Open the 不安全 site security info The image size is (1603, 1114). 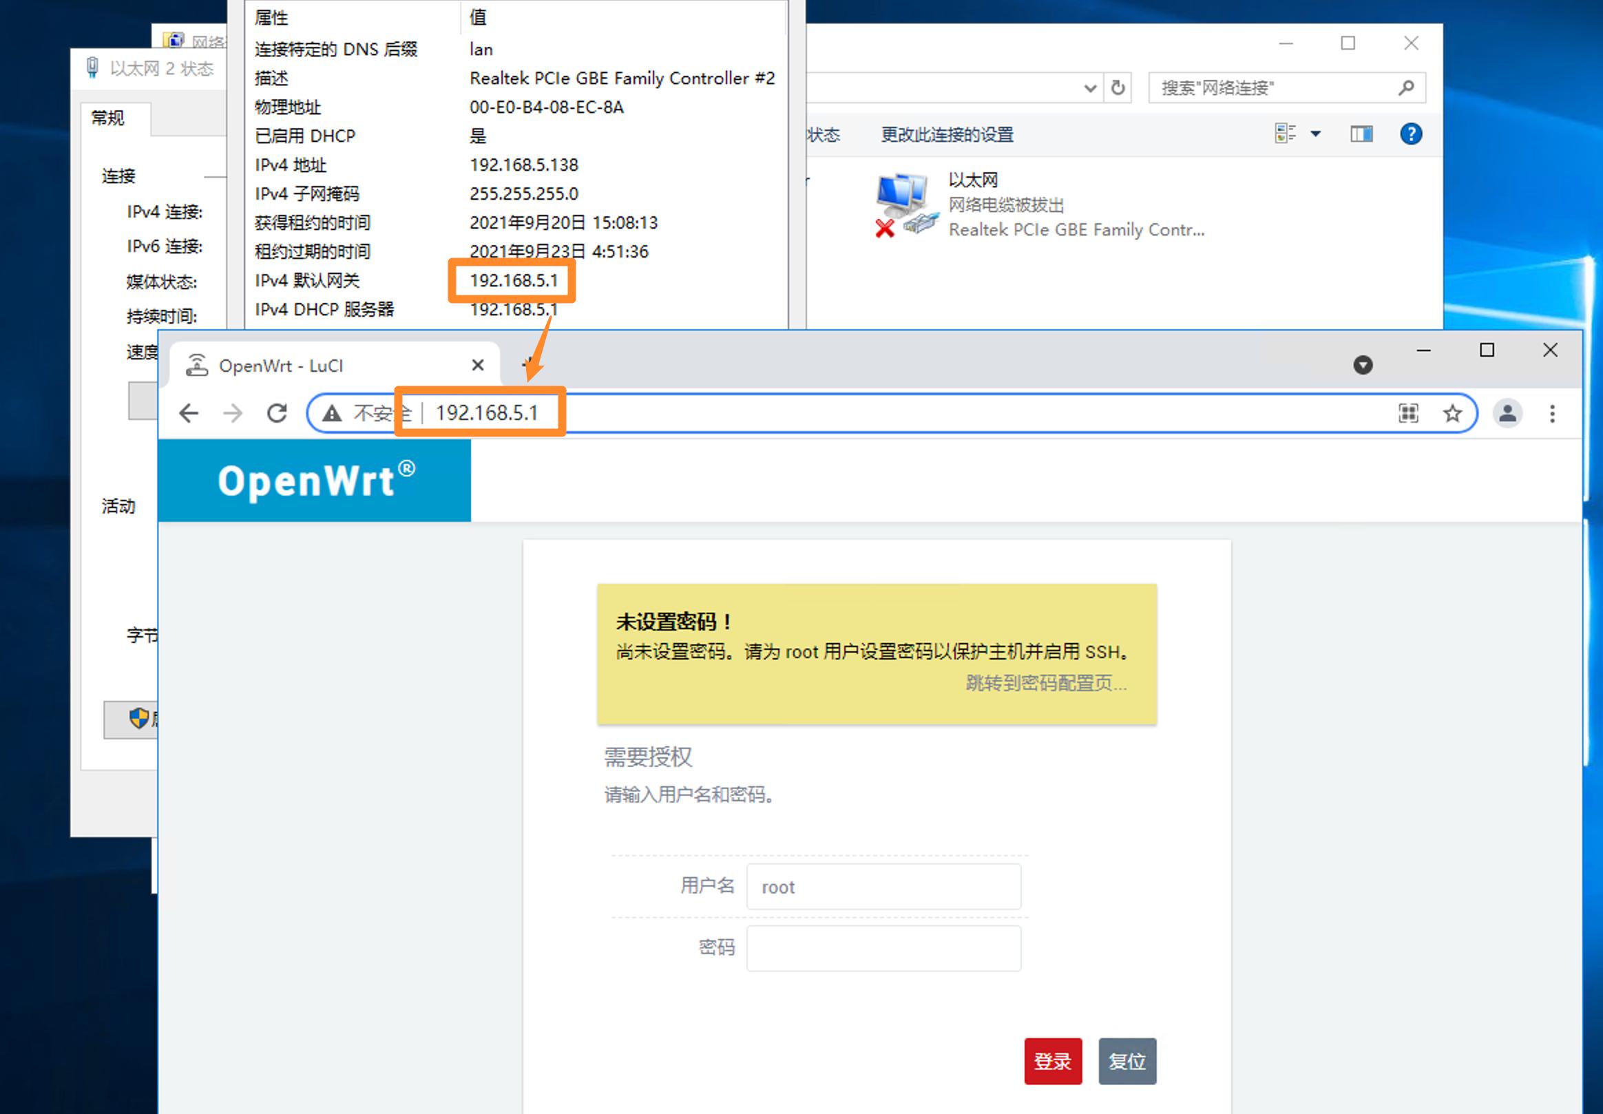(333, 412)
